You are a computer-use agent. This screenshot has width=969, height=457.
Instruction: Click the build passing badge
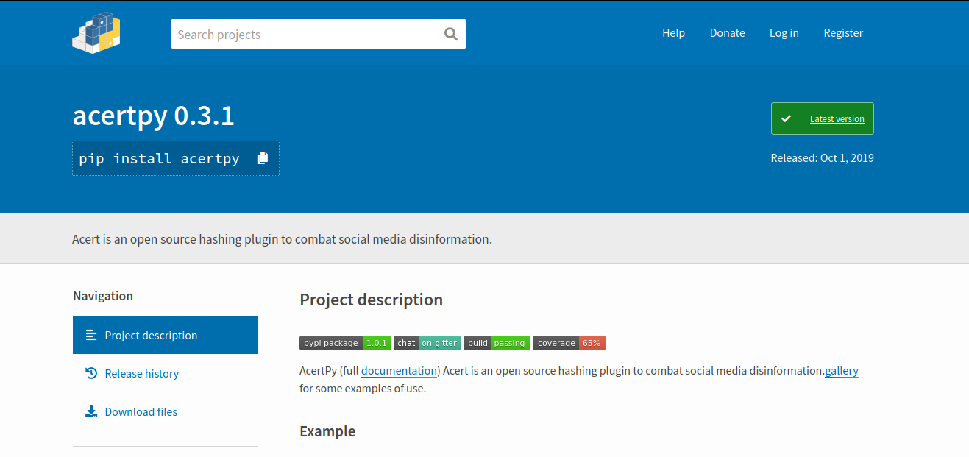pyautogui.click(x=497, y=343)
